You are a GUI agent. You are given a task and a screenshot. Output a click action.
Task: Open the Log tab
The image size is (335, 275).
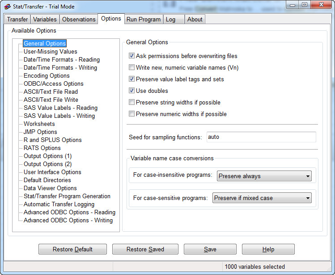coord(174,19)
